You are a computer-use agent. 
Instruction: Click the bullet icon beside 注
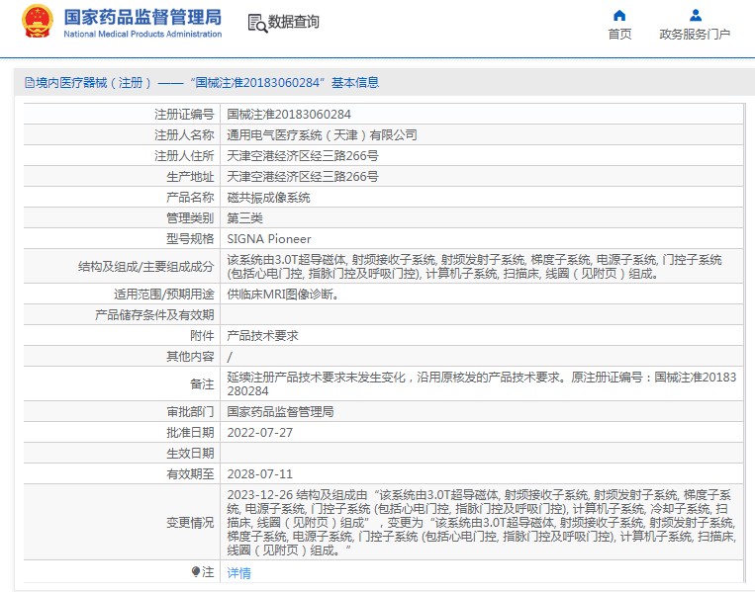coord(196,572)
